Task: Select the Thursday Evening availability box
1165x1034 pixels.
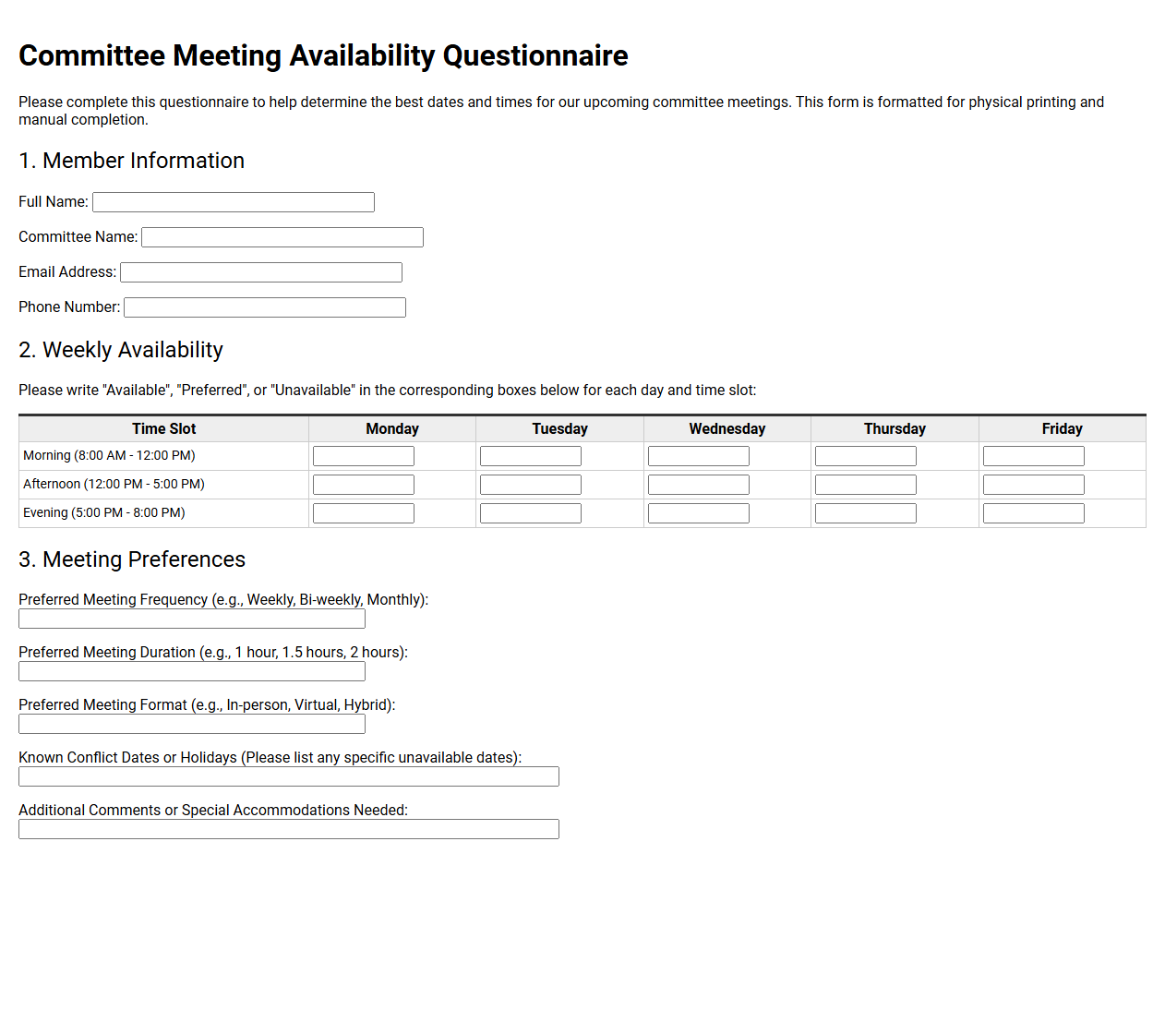Action: (866, 513)
